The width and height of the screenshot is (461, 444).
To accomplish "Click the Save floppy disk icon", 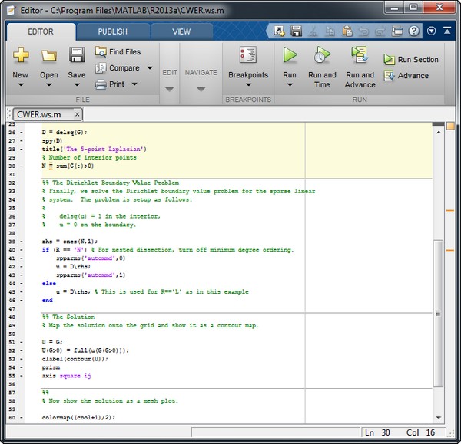I will [x=77, y=56].
